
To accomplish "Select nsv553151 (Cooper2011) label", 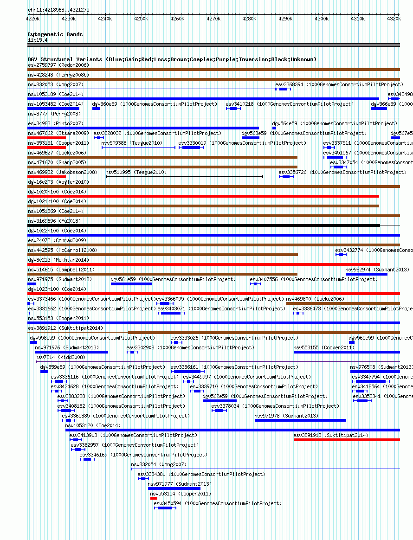I will (x=58, y=143).
